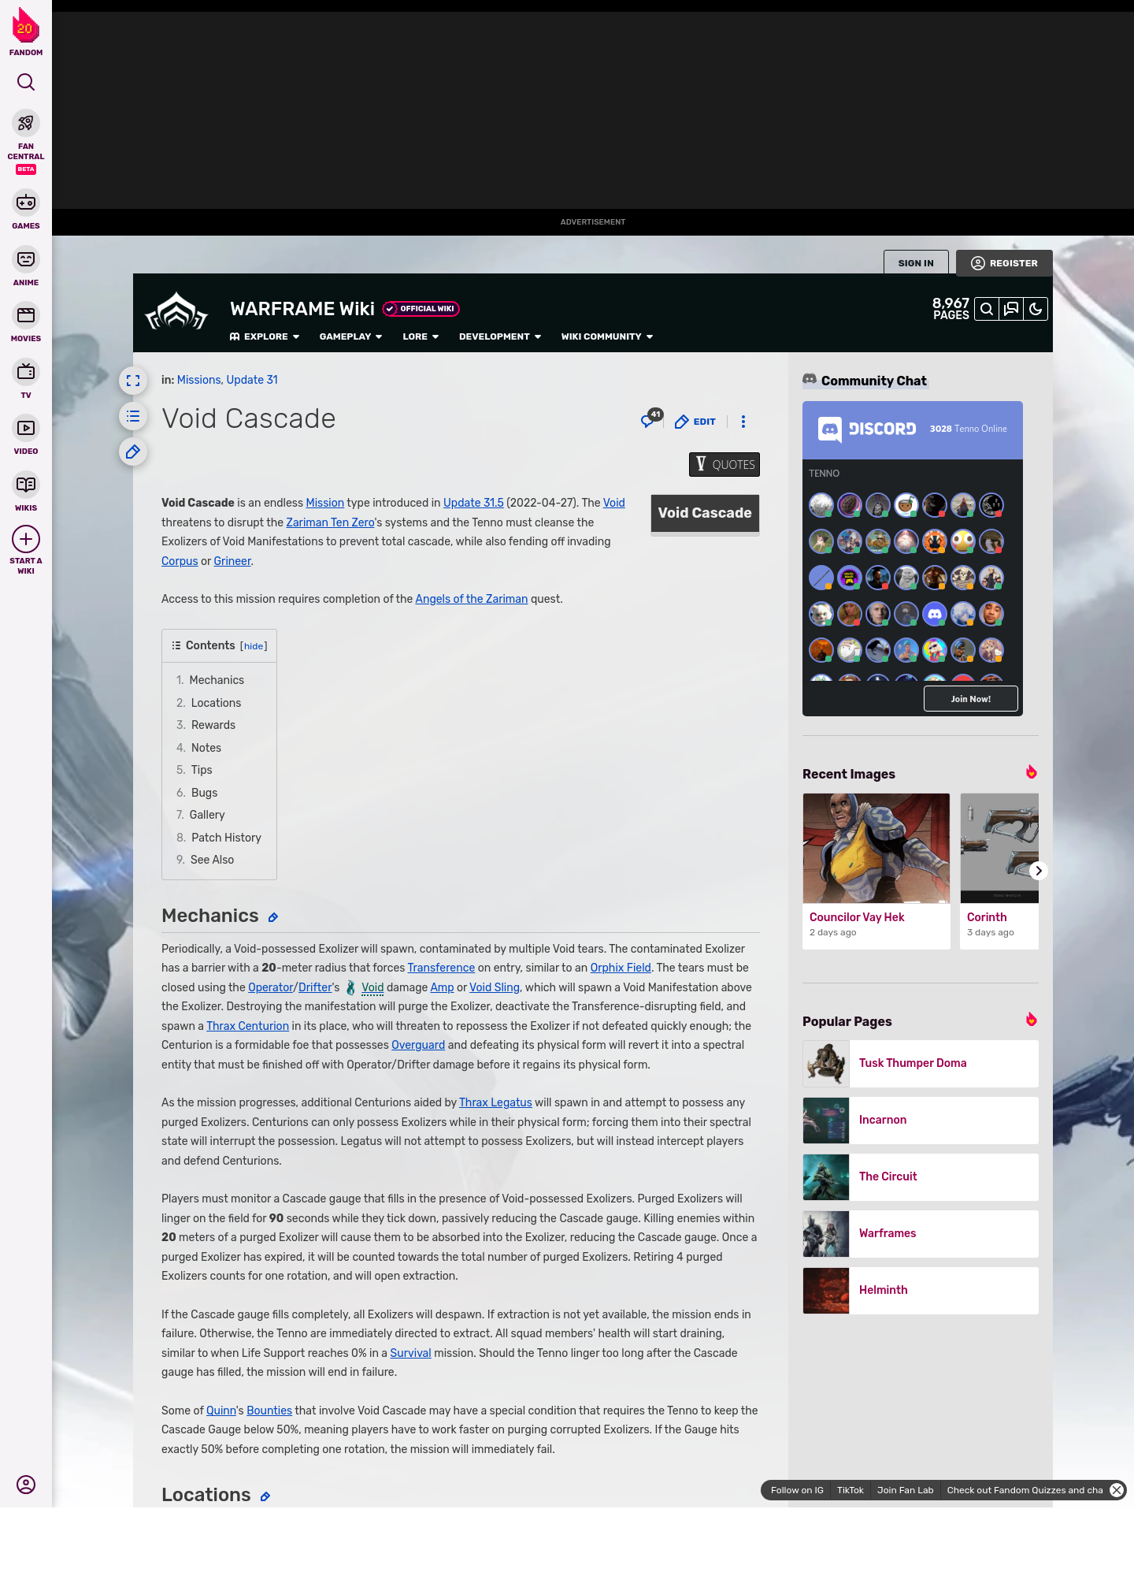Viewport: 1134px width, 1576px height.
Task: Open The Circuit popular page
Action: pos(921,1177)
